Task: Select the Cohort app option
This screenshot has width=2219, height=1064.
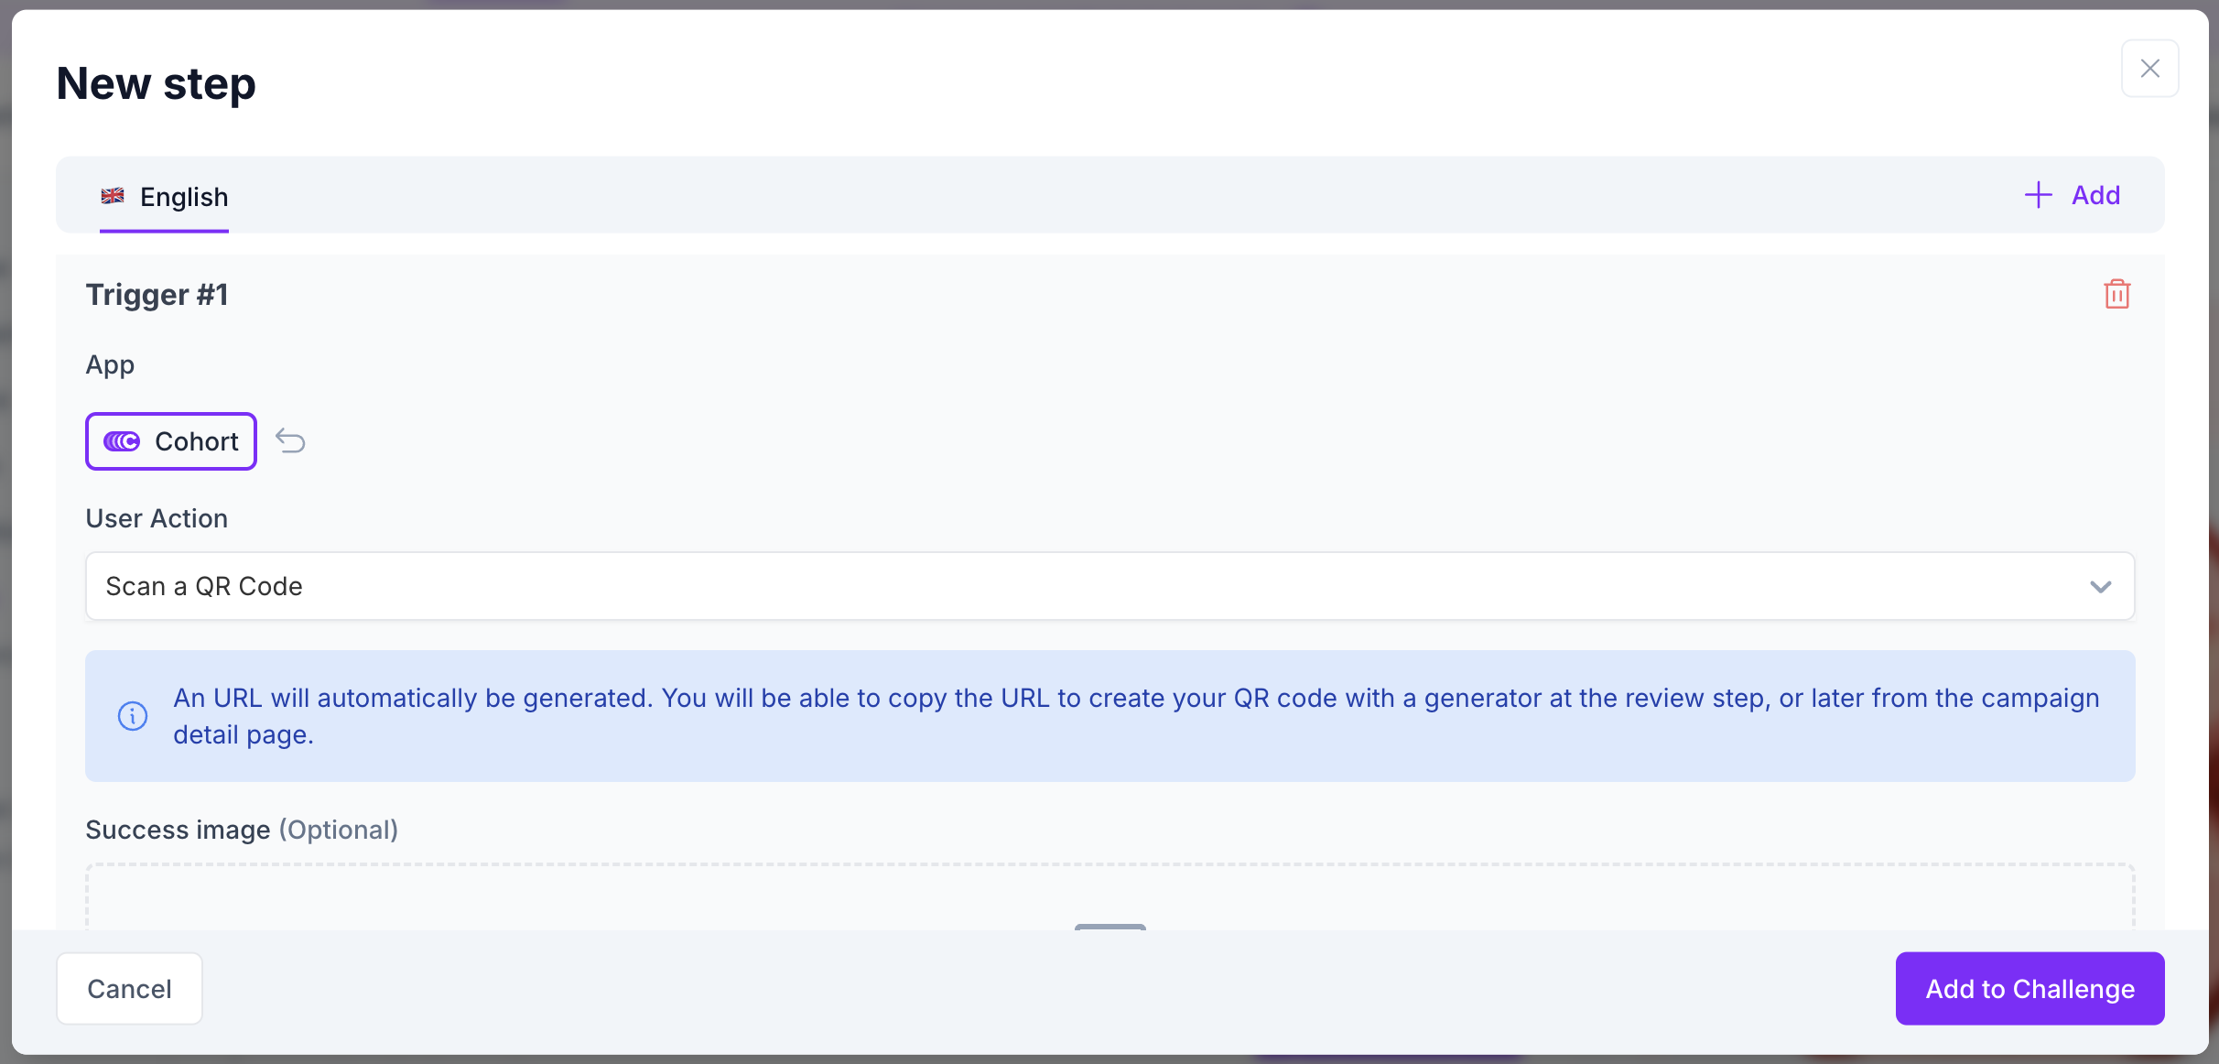Action: tap(171, 441)
